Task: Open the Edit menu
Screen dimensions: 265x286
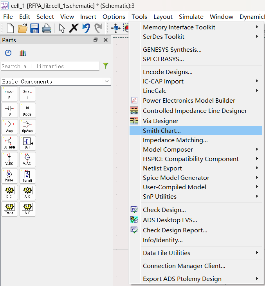Action: 25,17
